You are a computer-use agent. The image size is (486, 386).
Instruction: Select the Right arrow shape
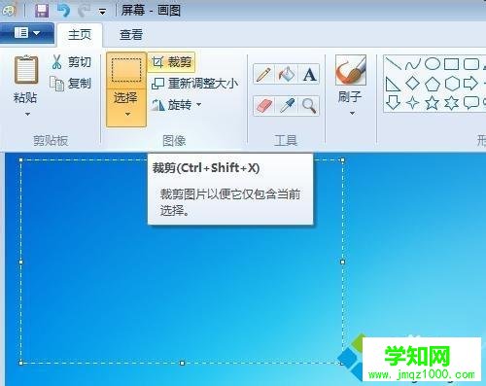click(470, 84)
